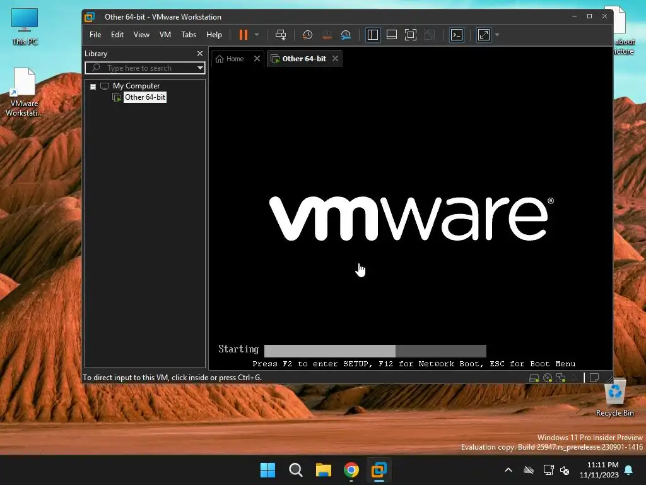Viewport: 646px width, 485px height.
Task: Open Google Chrome from the taskbar
Action: coord(351,470)
